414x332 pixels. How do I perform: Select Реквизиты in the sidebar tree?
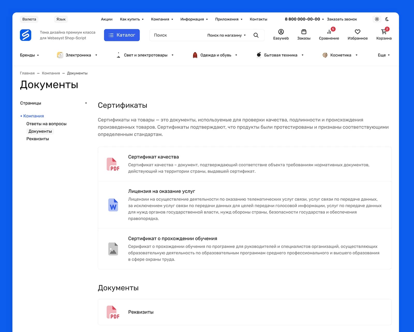[38, 139]
